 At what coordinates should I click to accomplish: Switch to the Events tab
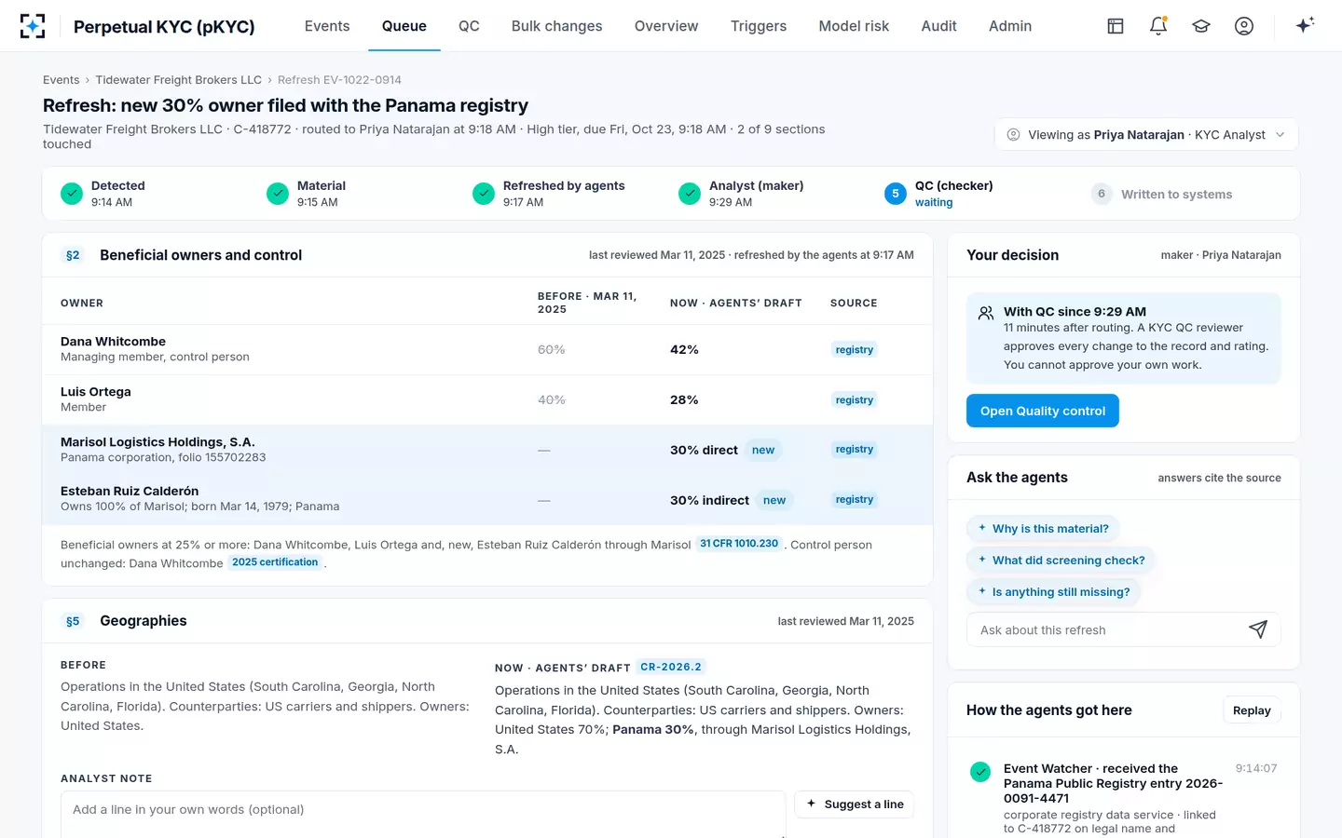click(x=327, y=26)
